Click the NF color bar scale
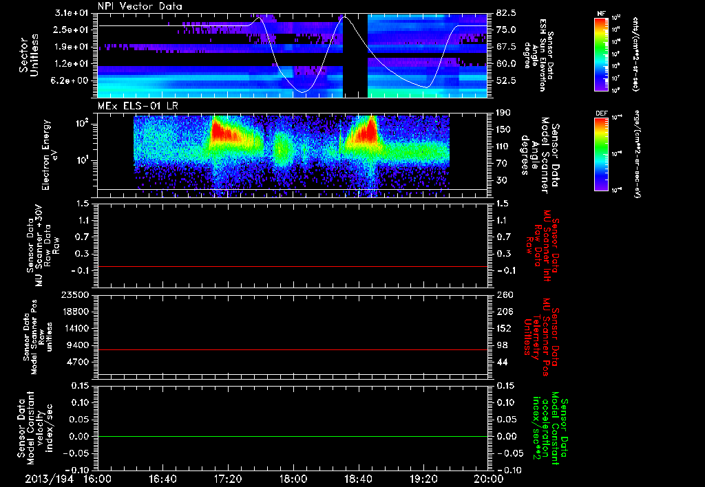 [x=601, y=54]
